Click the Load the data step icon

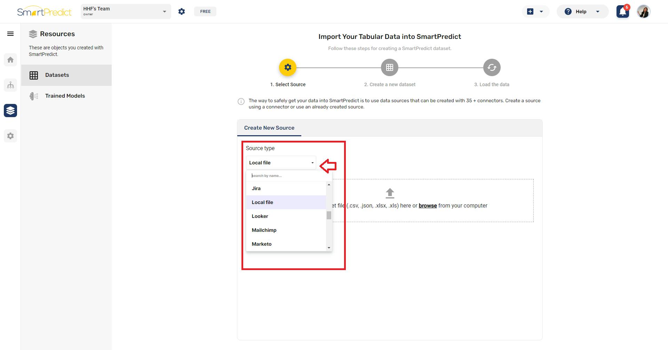tap(492, 67)
